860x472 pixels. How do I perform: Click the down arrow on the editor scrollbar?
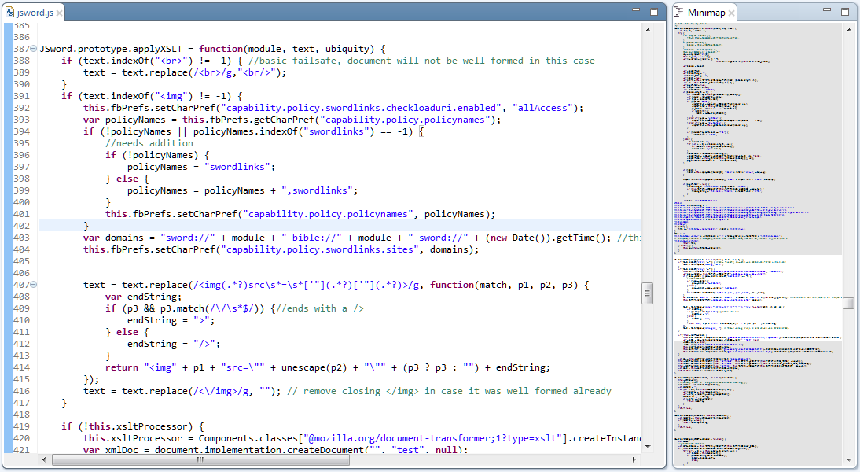(x=647, y=445)
